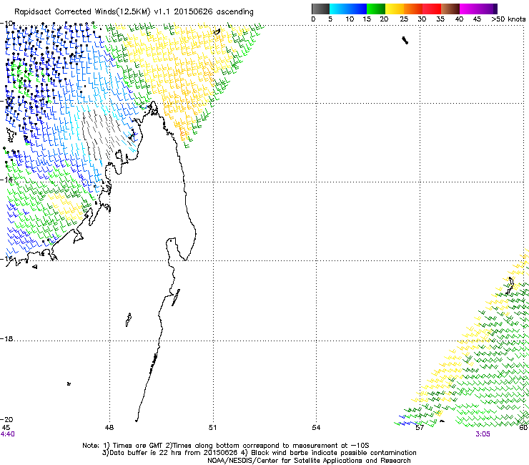Pick the brown 35-40 knots legend swatch
Viewport: 529px width, 465px height.
click(450, 9)
